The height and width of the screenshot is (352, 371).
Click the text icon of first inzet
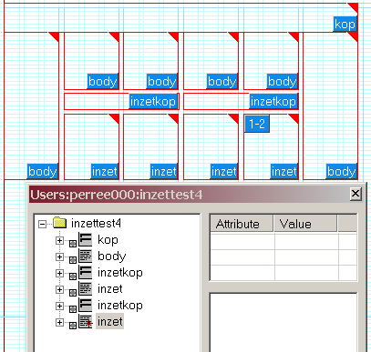click(86, 288)
